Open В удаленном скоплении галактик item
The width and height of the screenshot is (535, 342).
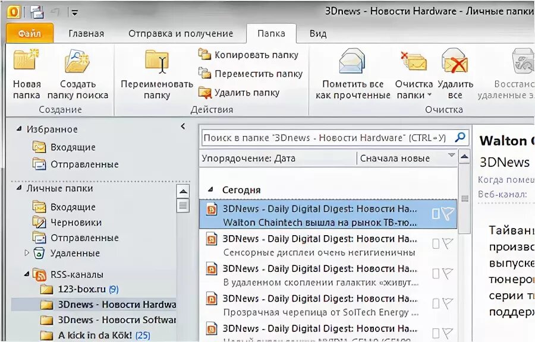328,275
